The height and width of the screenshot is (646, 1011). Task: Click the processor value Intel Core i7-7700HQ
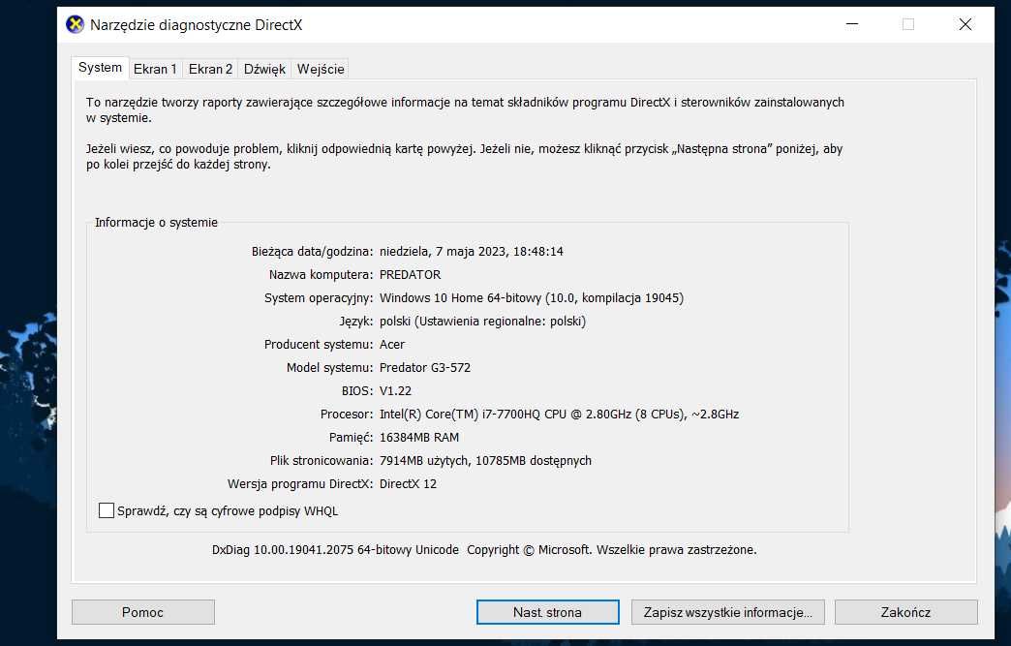point(559,414)
